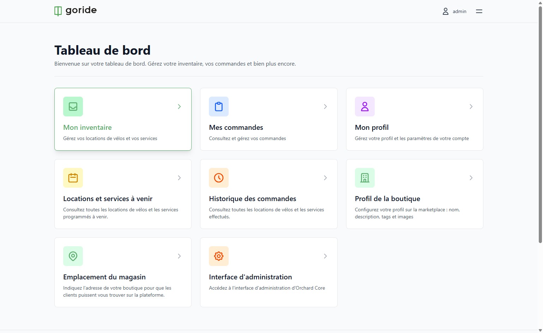Click the purple person icon for Mon profil
The width and height of the screenshot is (543, 333).
365,107
